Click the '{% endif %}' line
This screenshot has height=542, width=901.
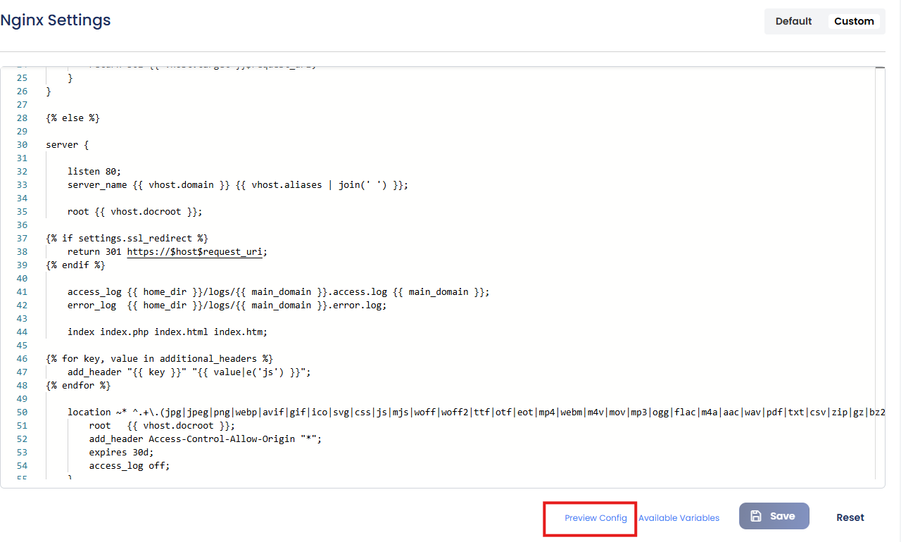coord(75,265)
